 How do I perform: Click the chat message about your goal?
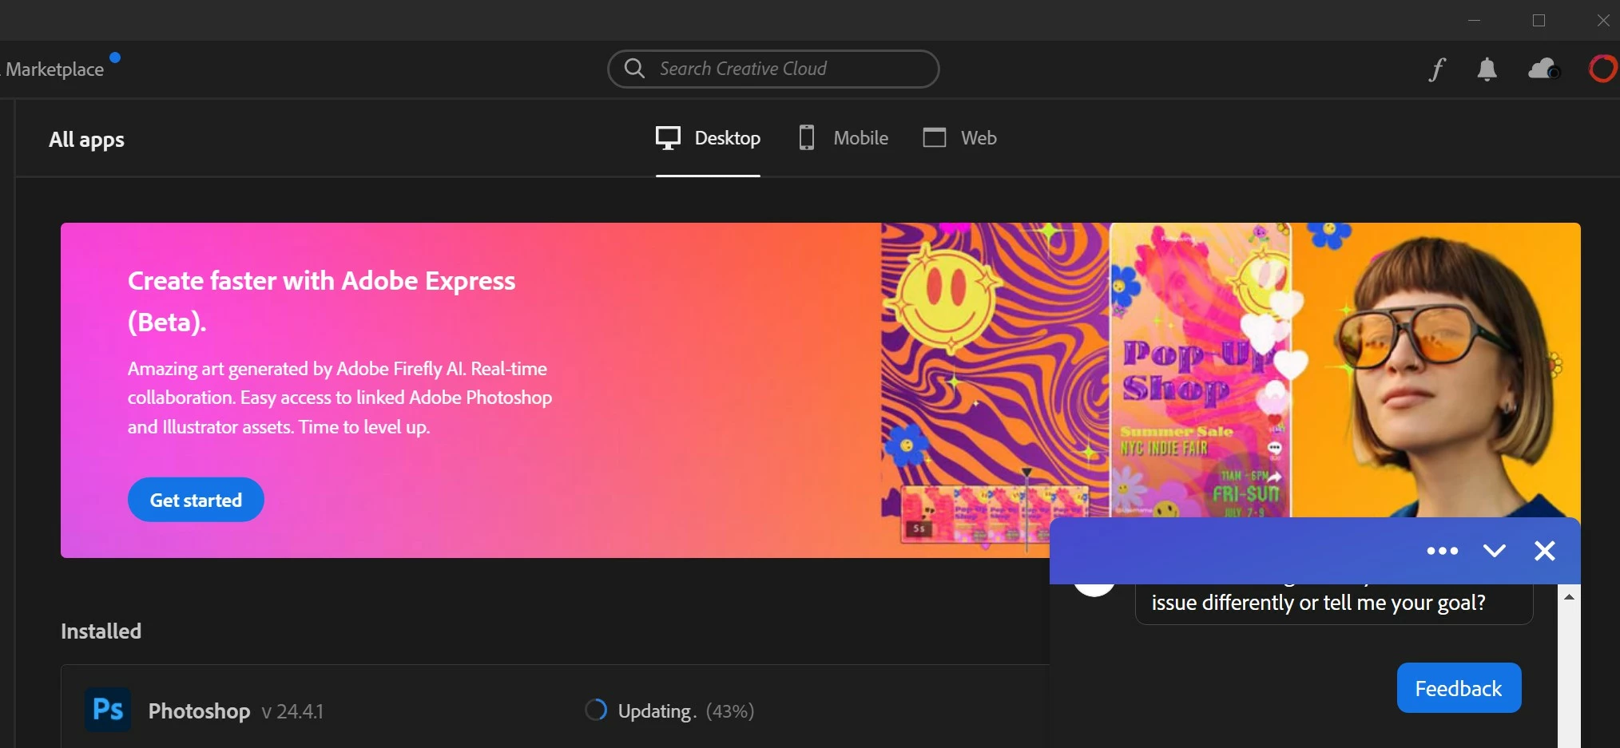click(1334, 603)
